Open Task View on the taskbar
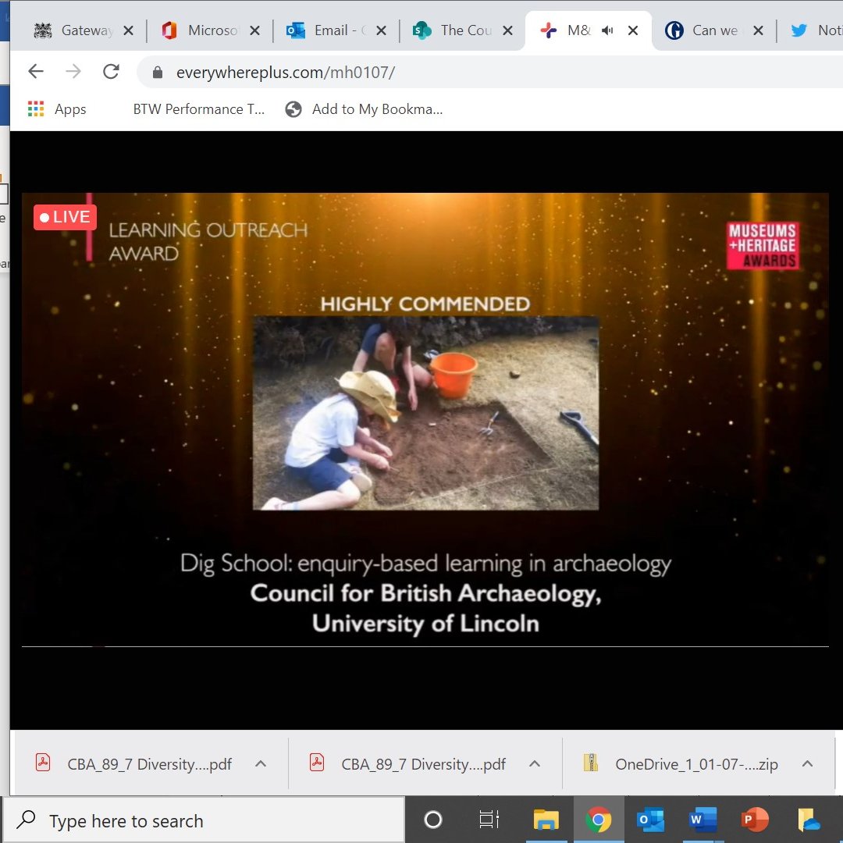This screenshot has height=843, width=843. click(x=489, y=820)
